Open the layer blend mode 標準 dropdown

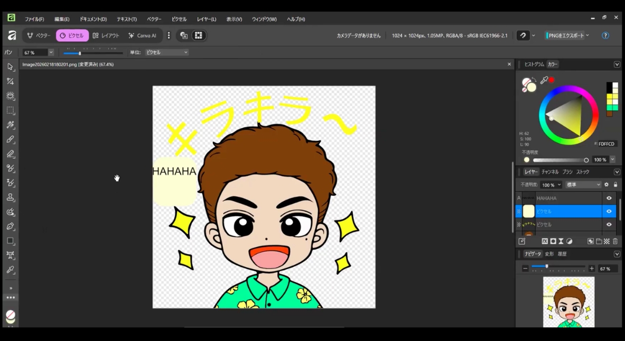click(x=583, y=185)
